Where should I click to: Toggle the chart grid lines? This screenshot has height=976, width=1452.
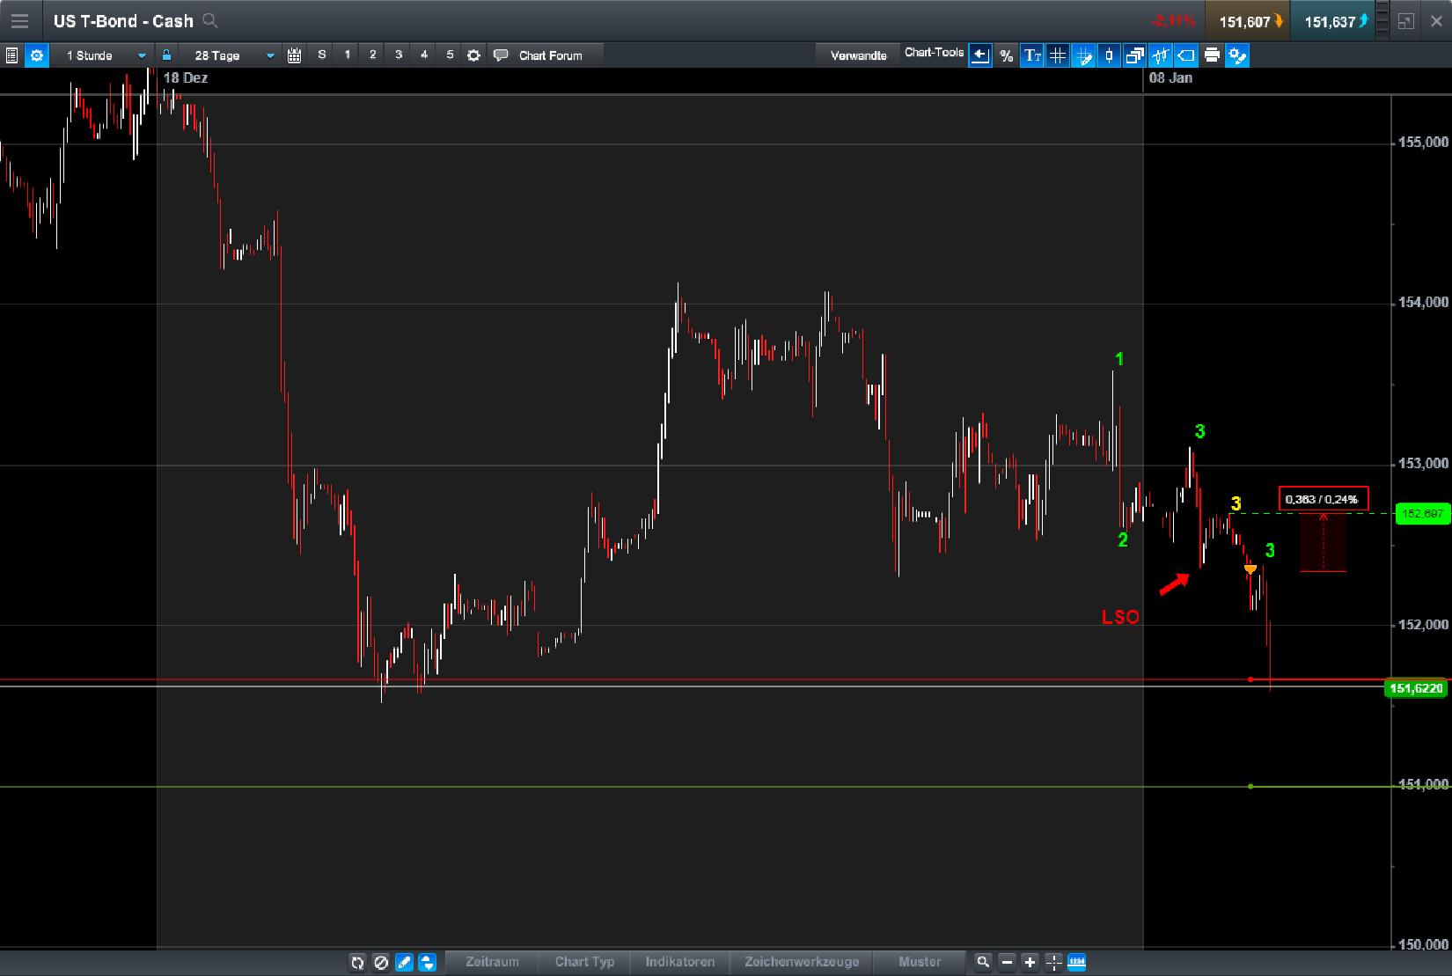[1057, 55]
